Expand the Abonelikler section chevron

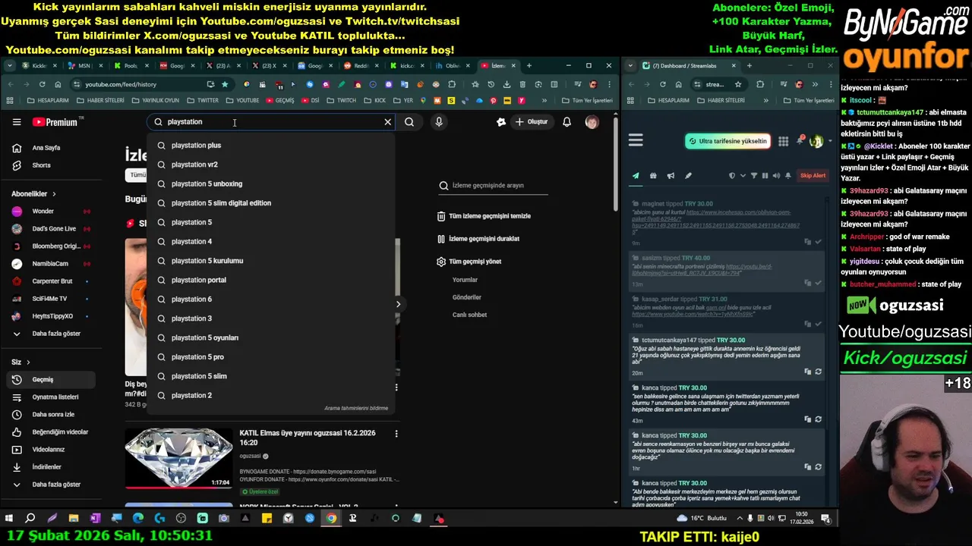(54, 194)
